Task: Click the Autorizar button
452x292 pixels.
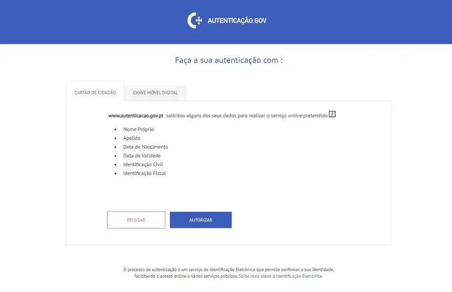Action: pyautogui.click(x=201, y=220)
